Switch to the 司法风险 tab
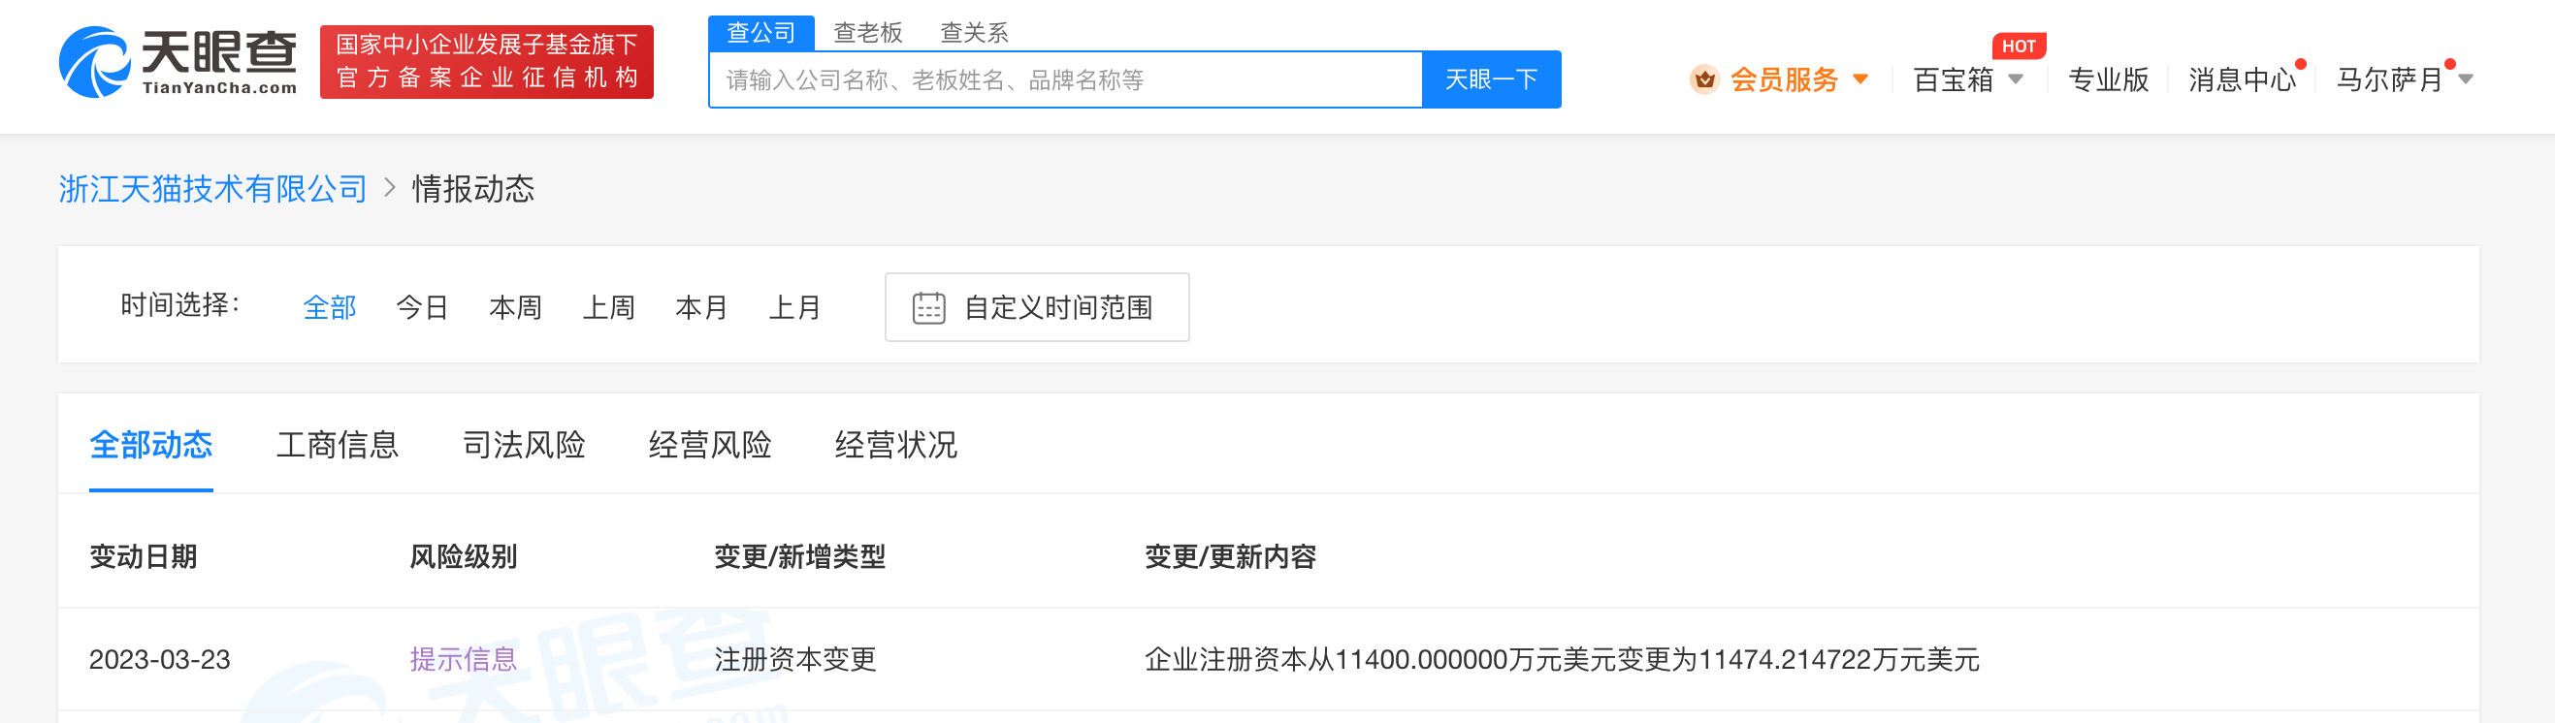Screen dimensions: 2555x723 [524, 445]
